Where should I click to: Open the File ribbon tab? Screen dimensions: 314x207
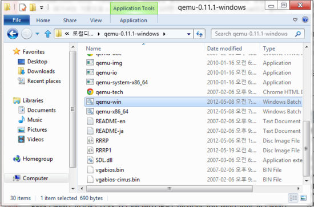(17, 20)
